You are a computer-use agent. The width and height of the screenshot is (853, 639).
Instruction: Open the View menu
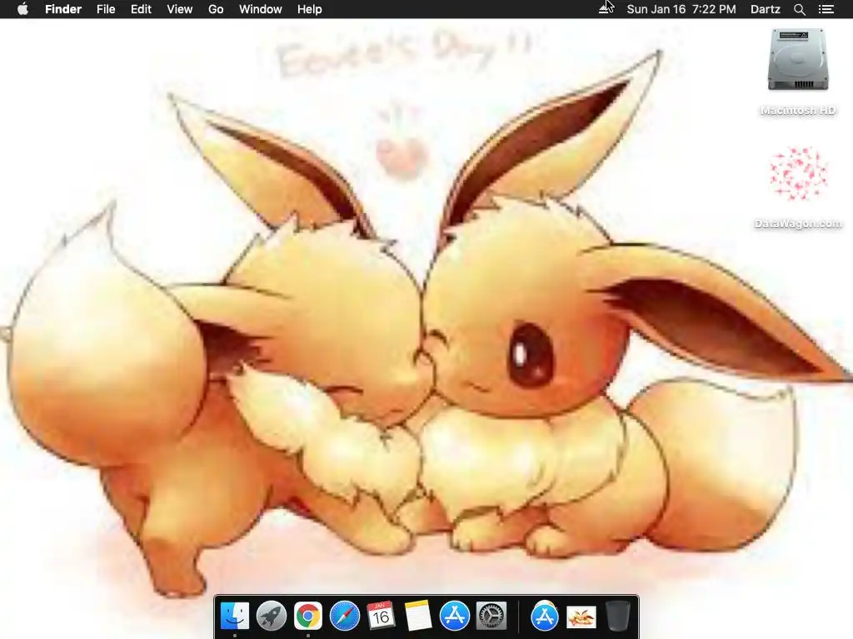[x=180, y=9]
